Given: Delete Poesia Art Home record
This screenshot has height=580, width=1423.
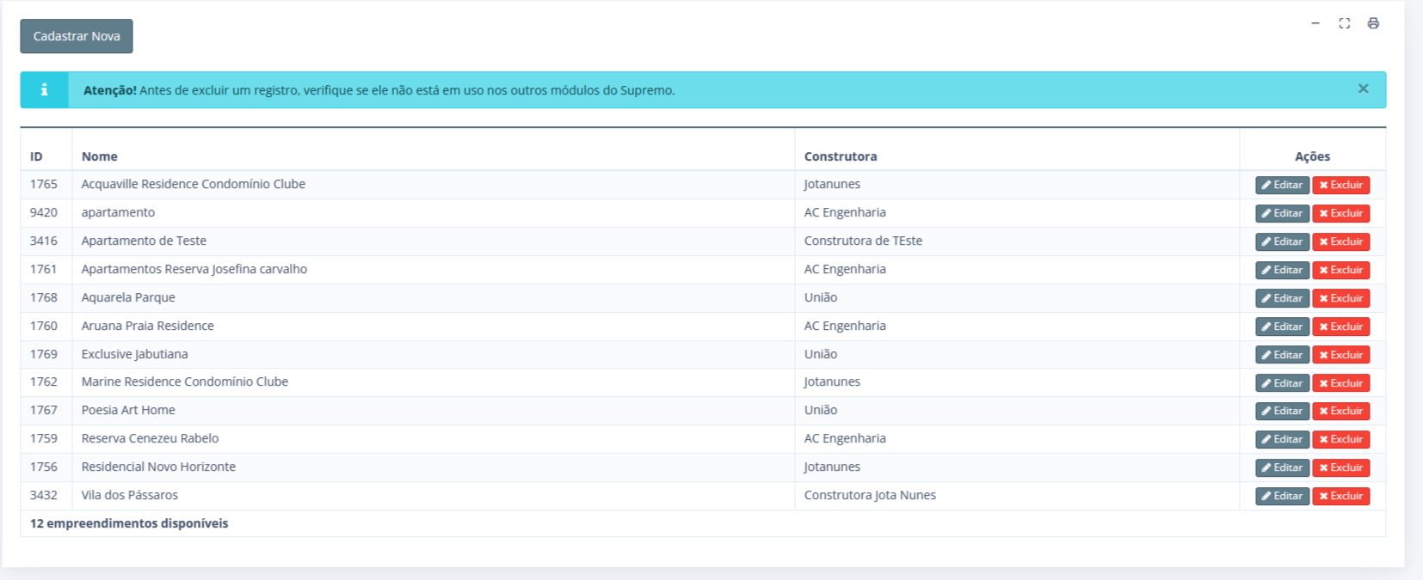Looking at the screenshot, I should coord(1340,411).
